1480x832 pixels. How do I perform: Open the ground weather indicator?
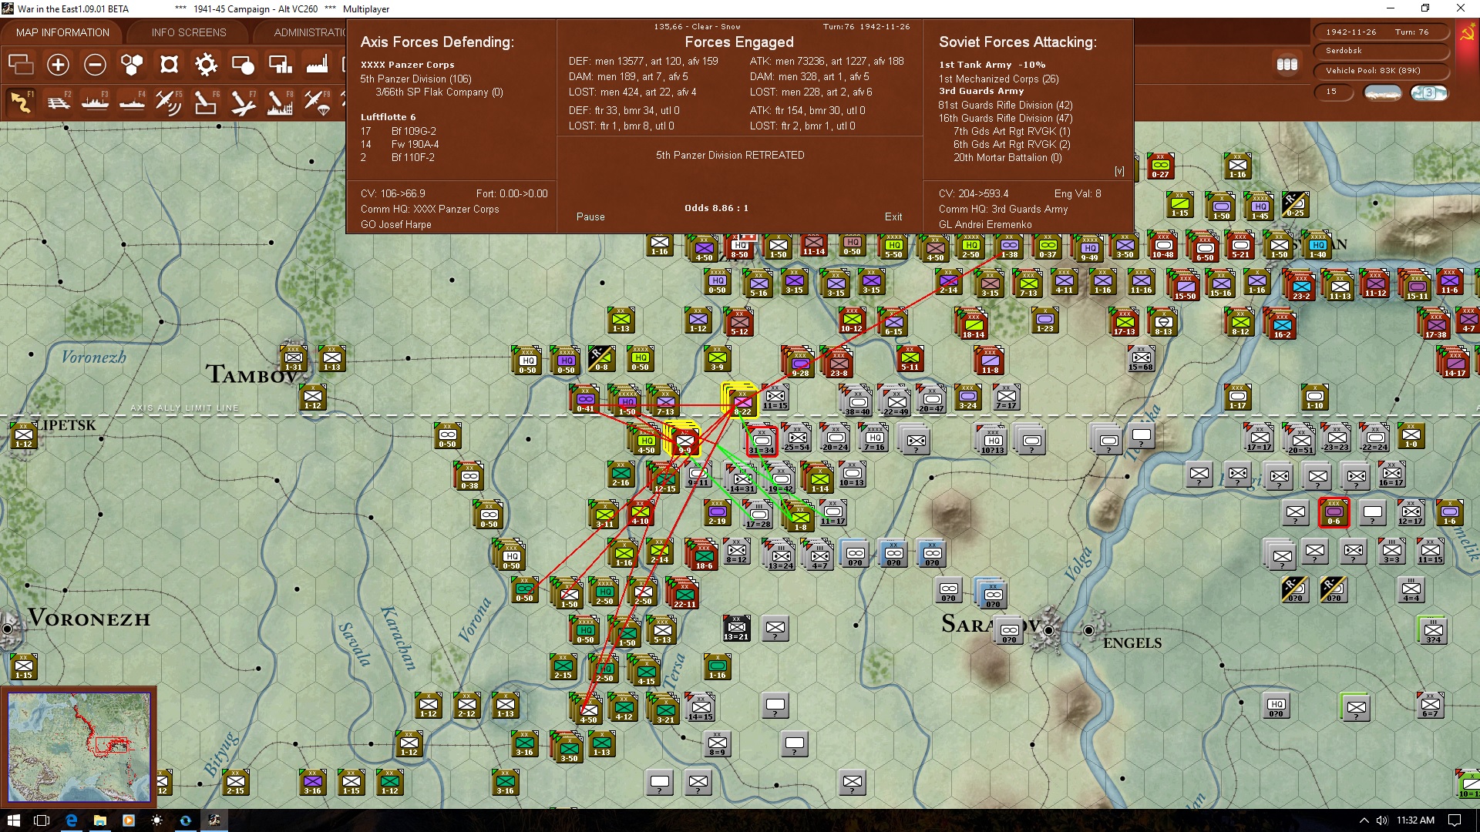click(1382, 92)
